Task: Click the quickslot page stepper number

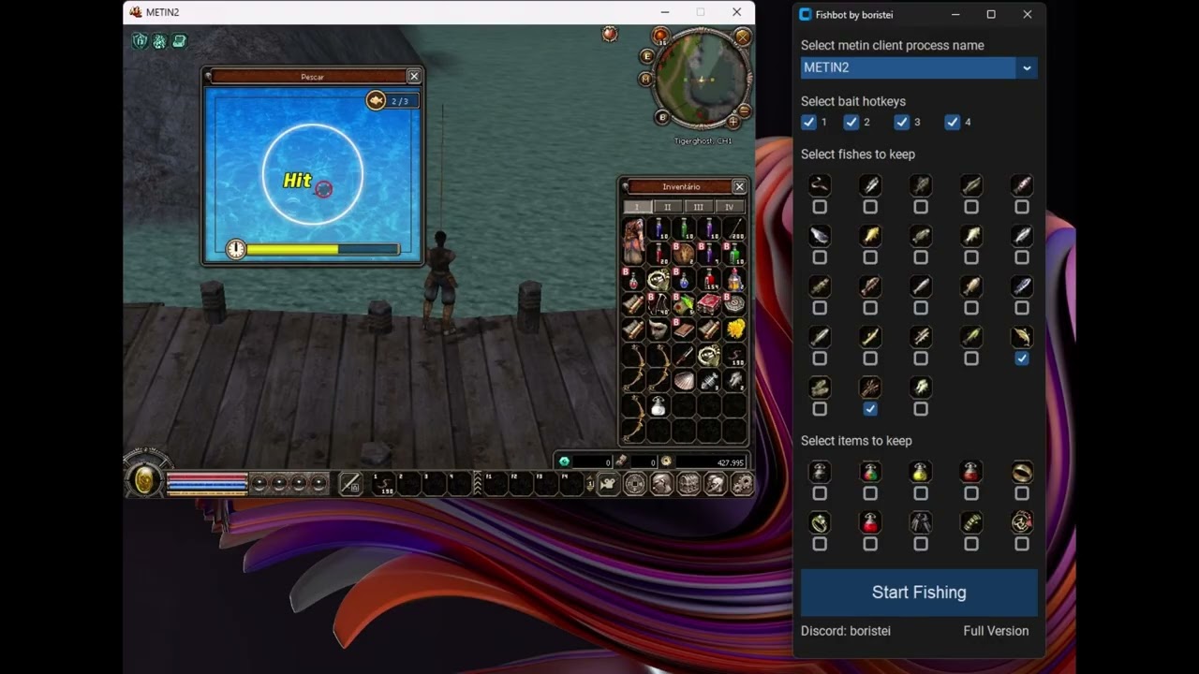Action: point(589,484)
